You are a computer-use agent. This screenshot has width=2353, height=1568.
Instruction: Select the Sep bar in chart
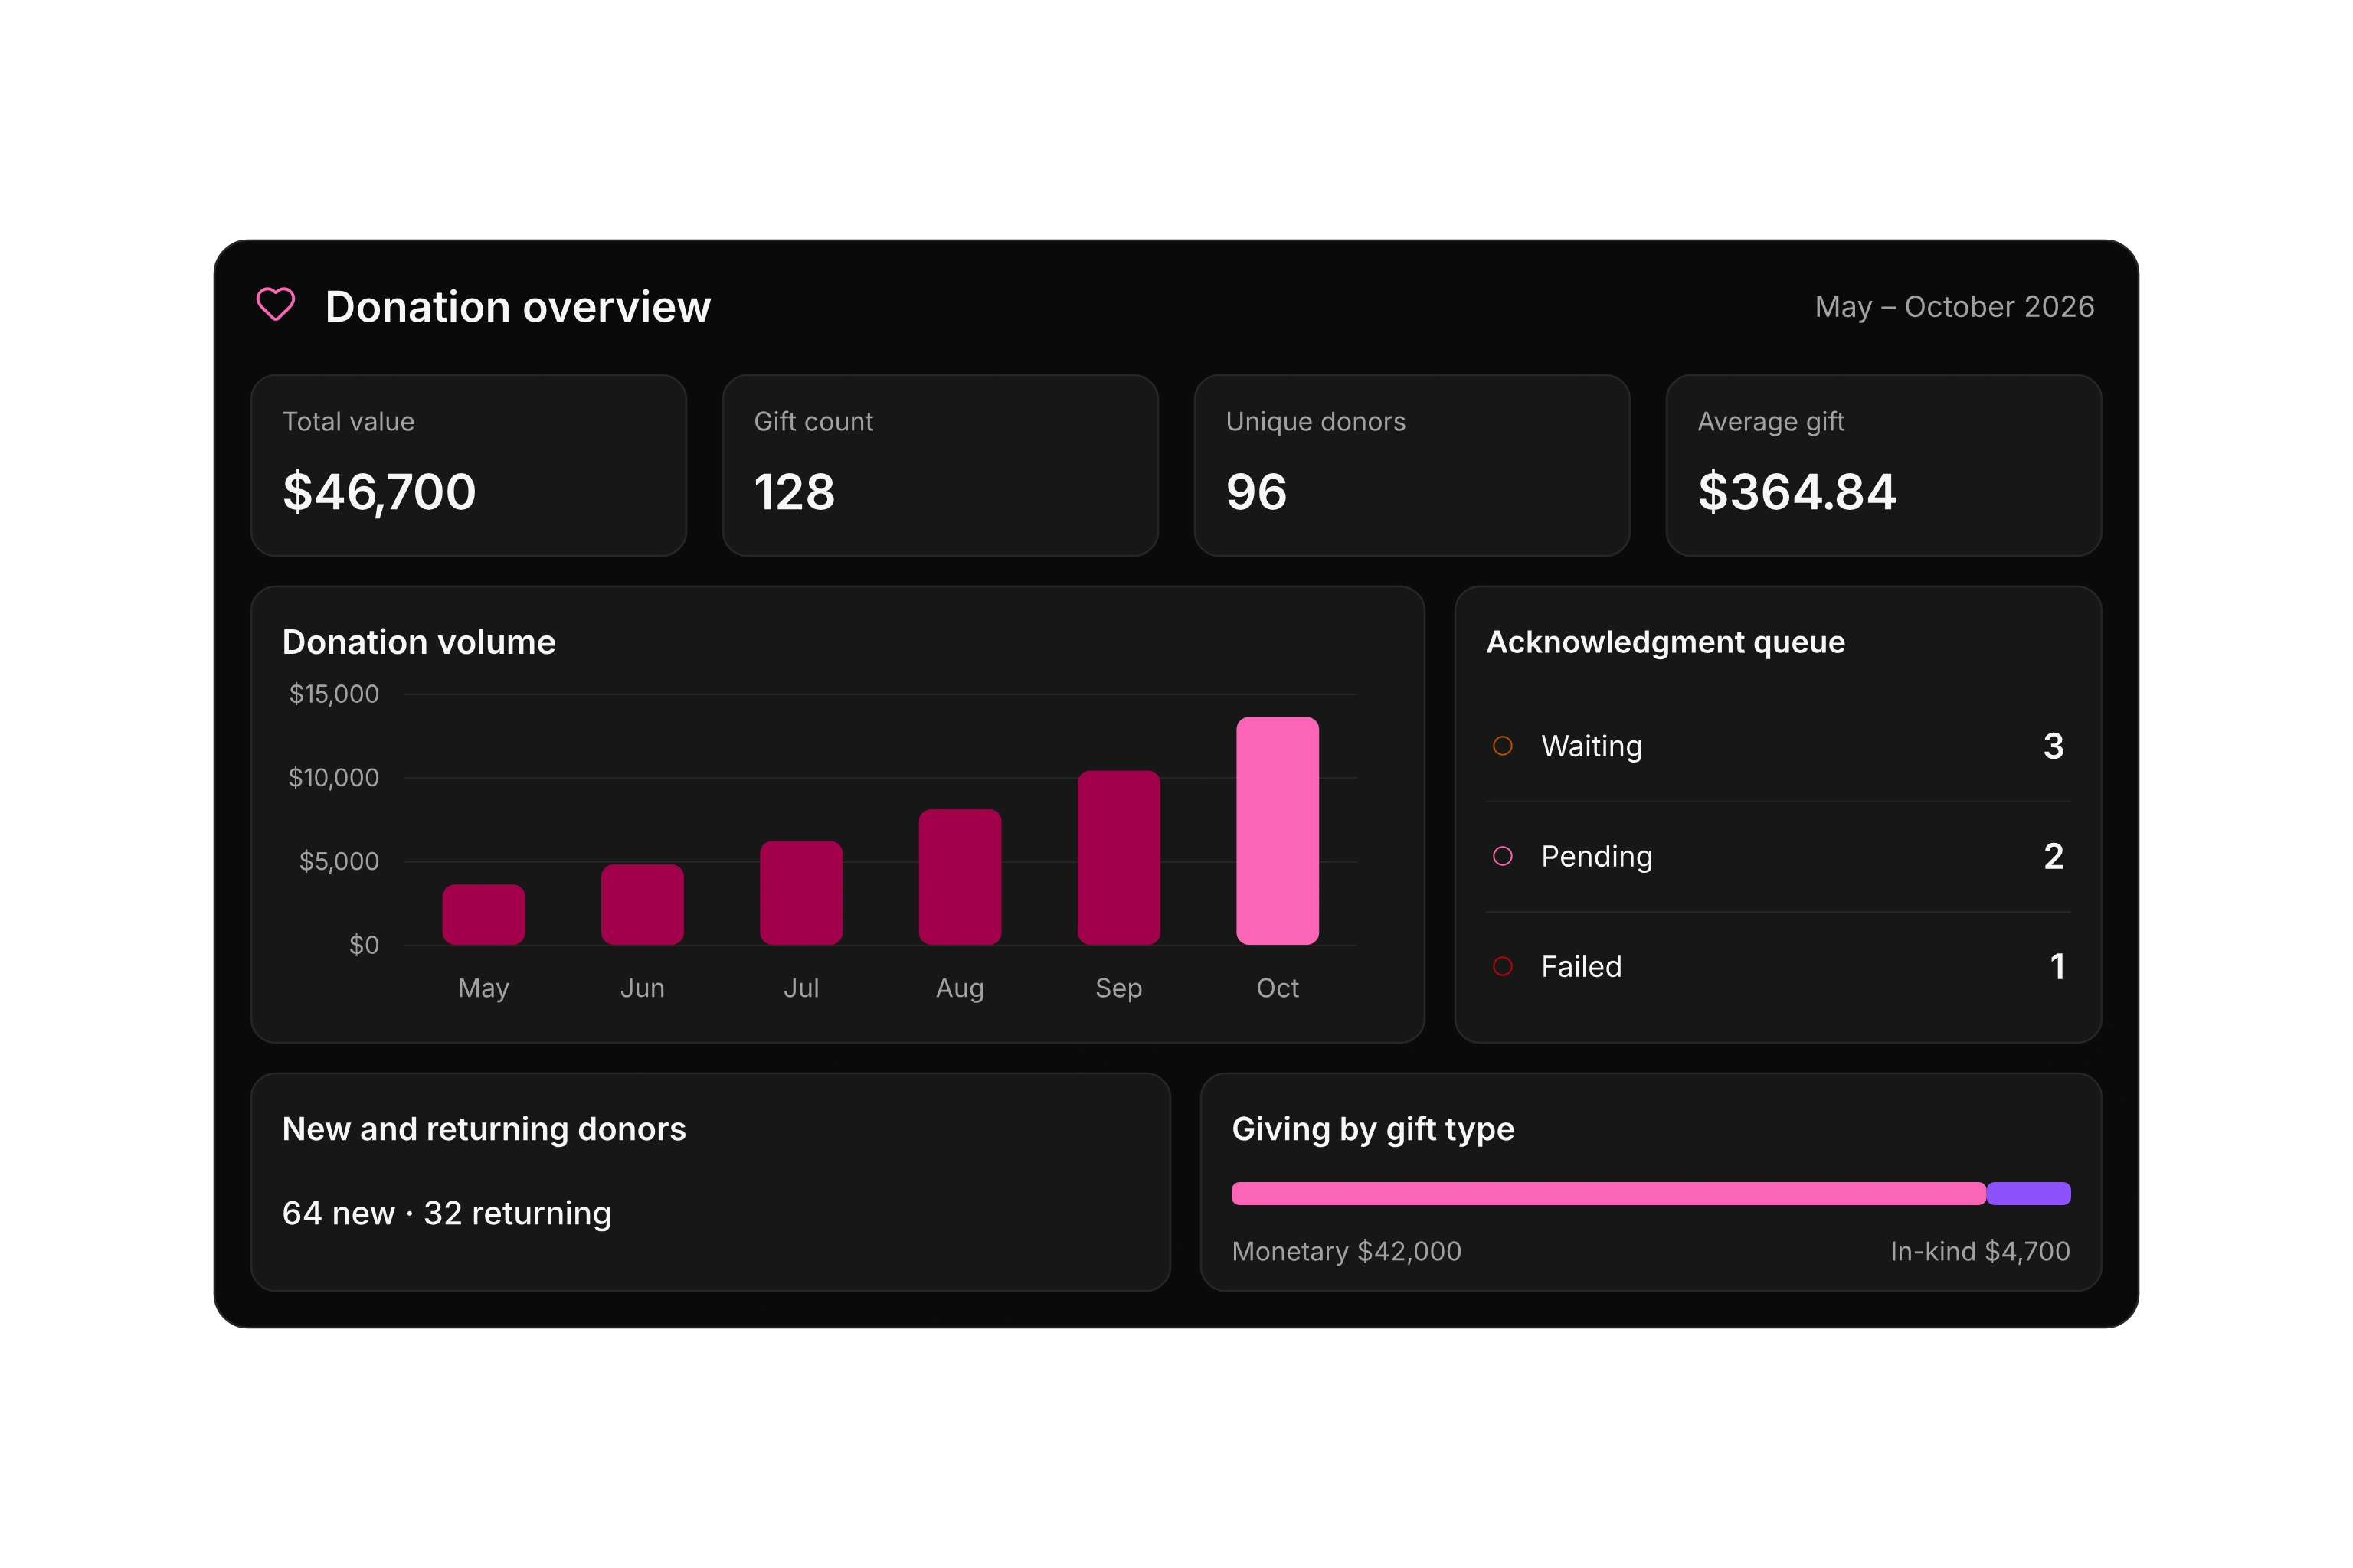point(1118,857)
